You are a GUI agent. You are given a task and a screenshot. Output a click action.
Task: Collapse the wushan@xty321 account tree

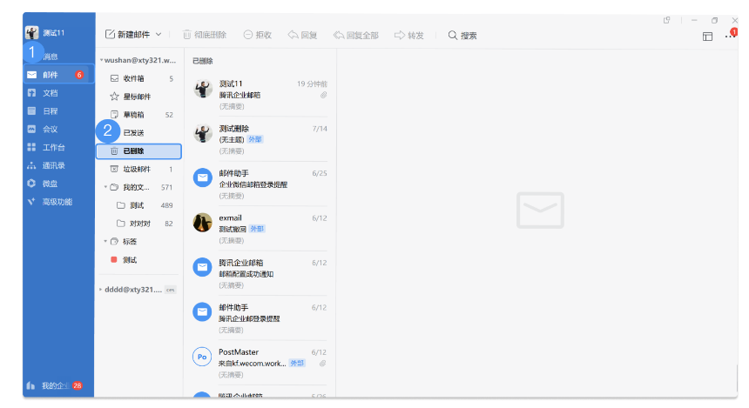pyautogui.click(x=101, y=60)
